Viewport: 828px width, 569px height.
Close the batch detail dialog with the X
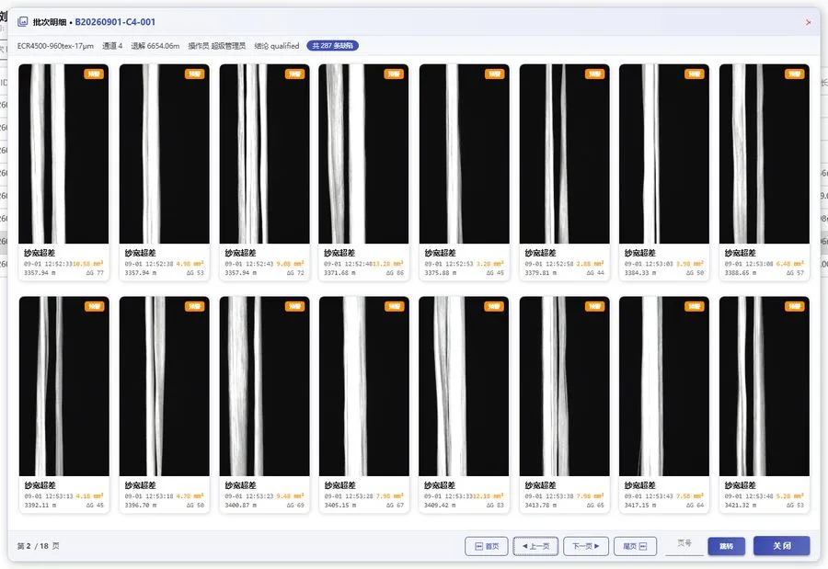click(808, 22)
